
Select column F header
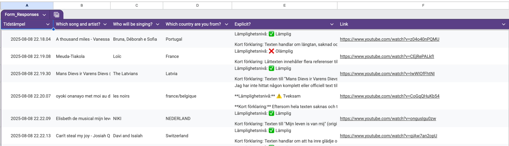coord(423,5)
